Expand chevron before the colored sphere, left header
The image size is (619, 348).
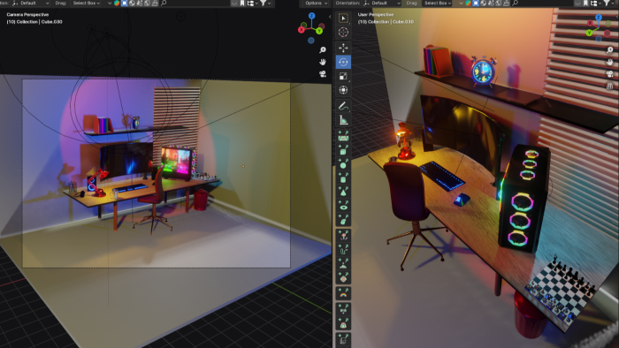110,4
